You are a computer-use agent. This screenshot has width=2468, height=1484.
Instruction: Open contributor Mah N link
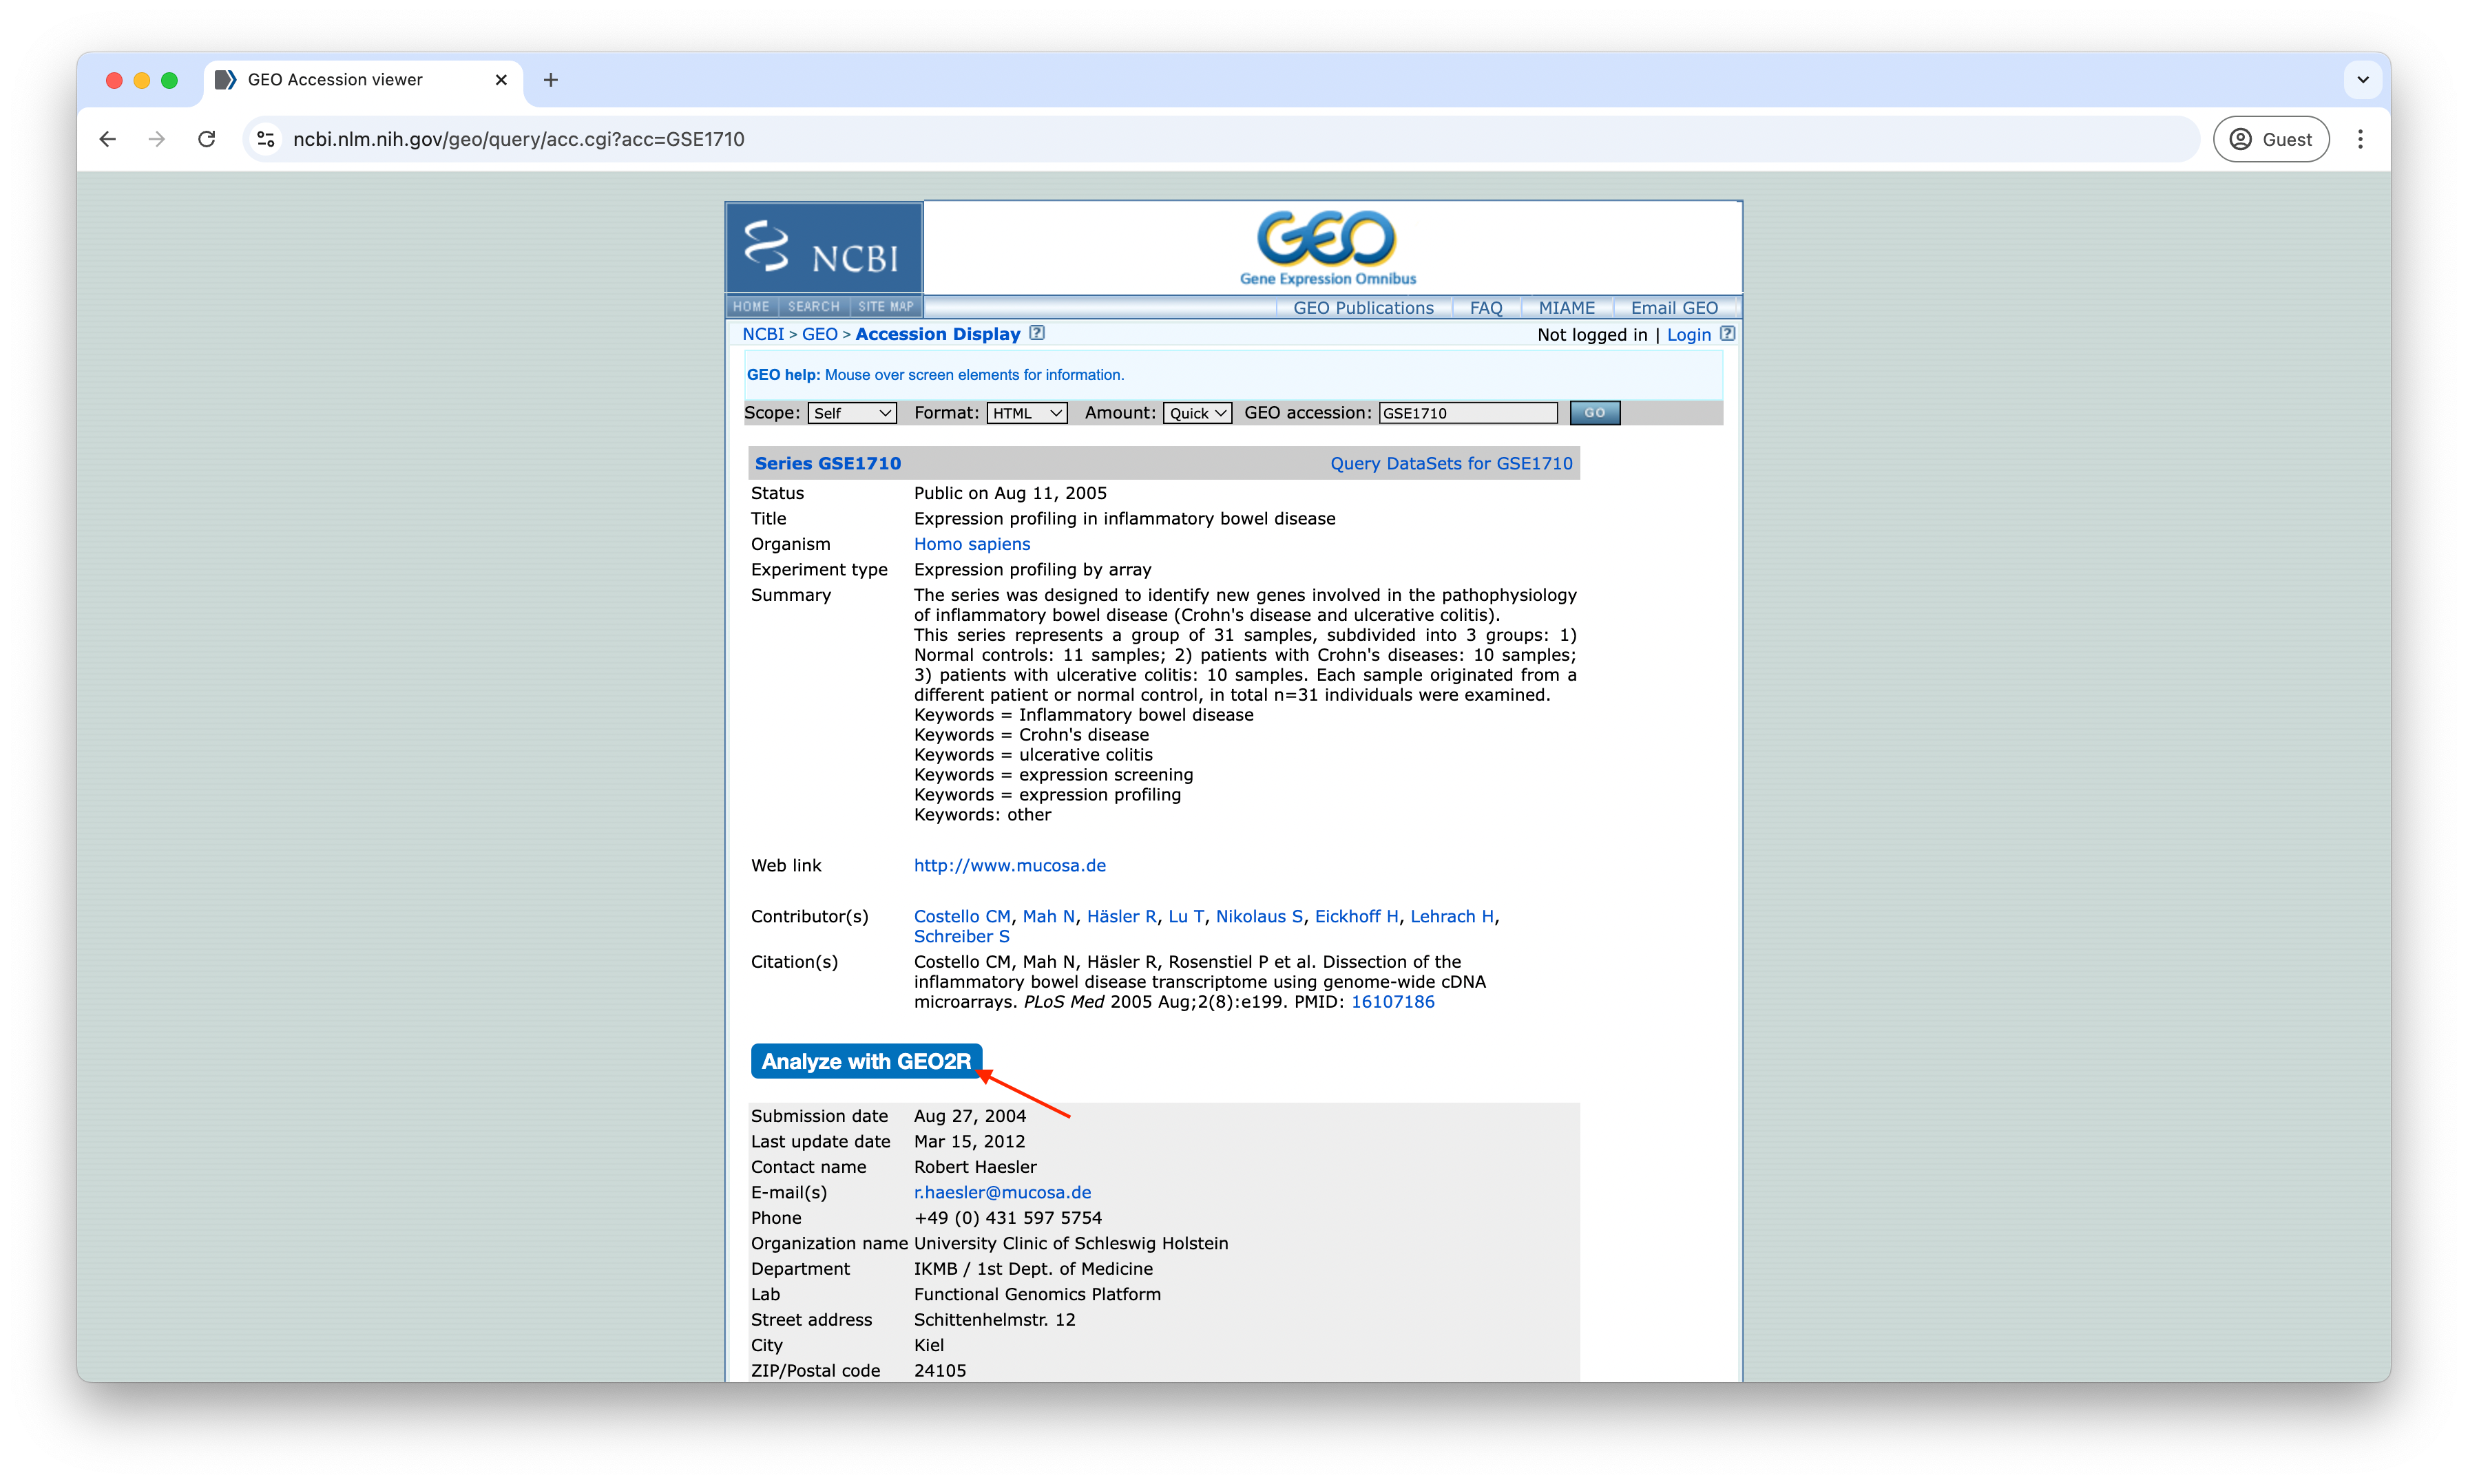(1049, 916)
